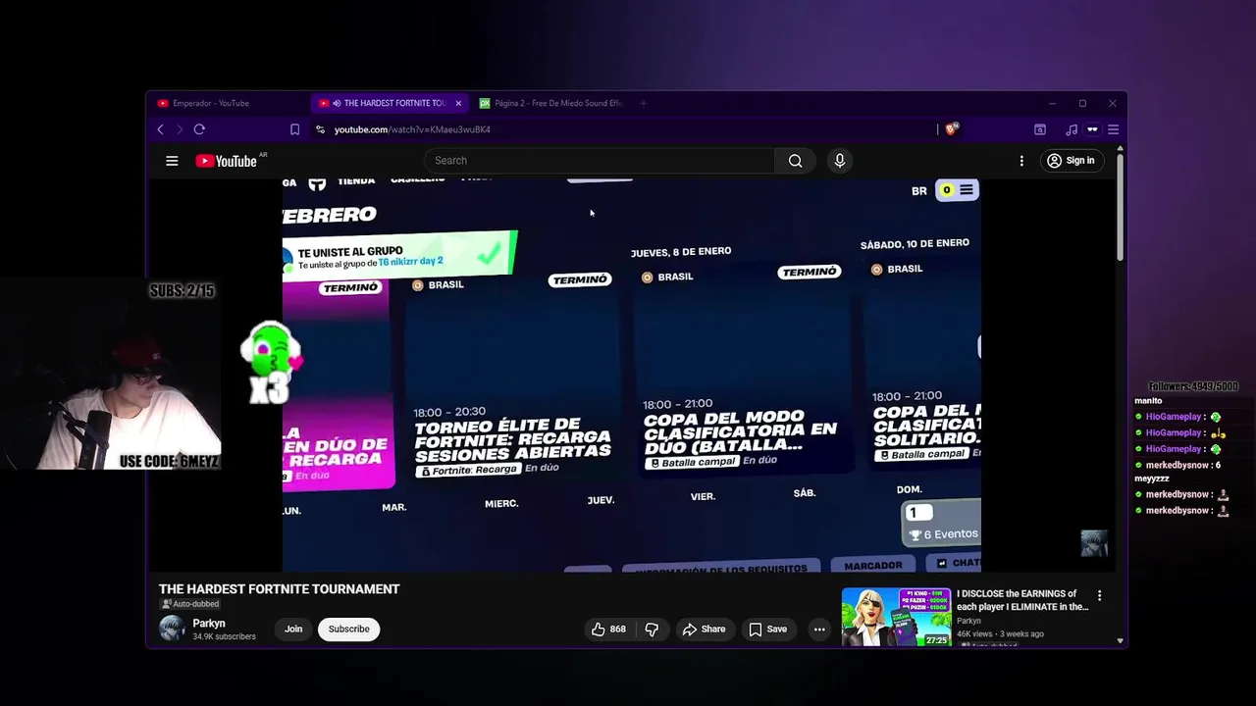Click the page vertical scrollbar thumb
The image size is (1256, 706).
[x=1120, y=206]
